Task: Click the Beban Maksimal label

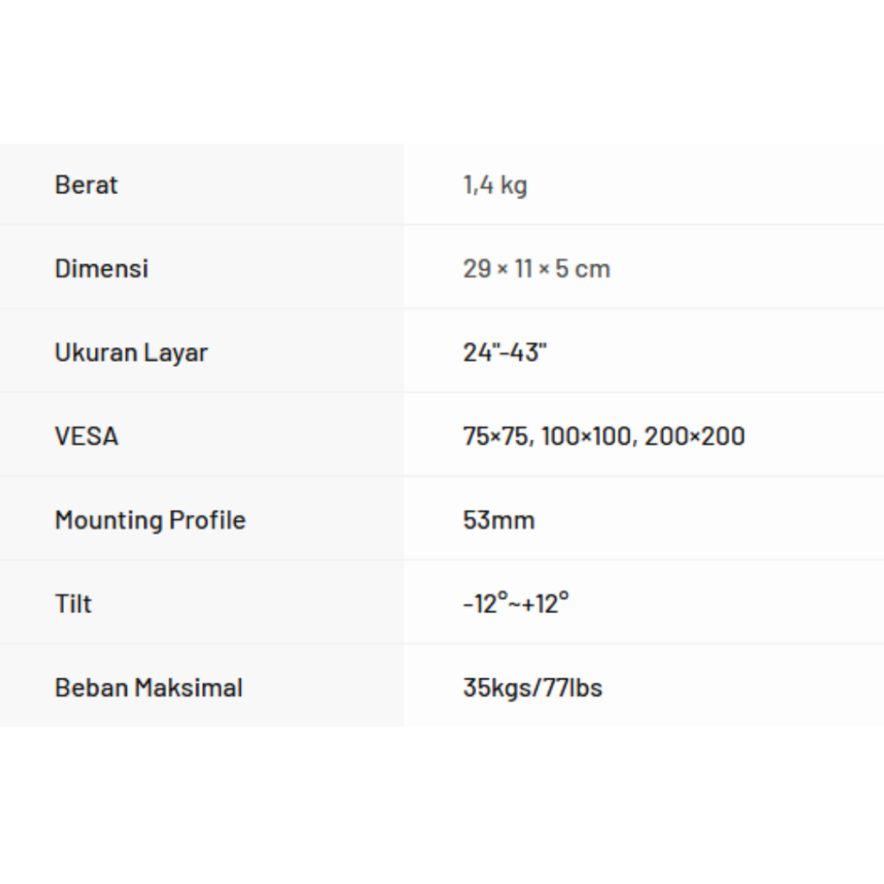Action: pyautogui.click(x=148, y=687)
